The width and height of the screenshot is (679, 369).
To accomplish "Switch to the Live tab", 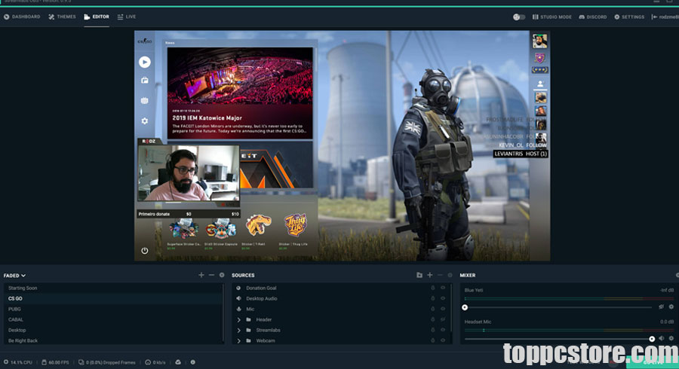I will (127, 17).
